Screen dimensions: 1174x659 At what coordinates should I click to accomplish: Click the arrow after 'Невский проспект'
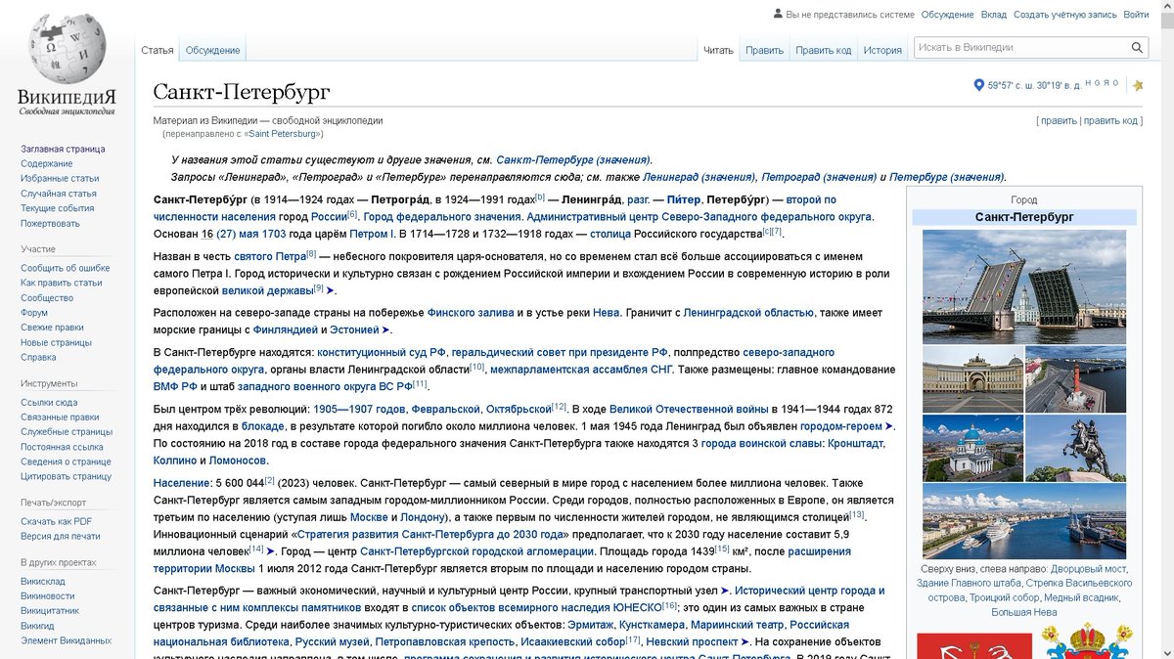coord(745,641)
